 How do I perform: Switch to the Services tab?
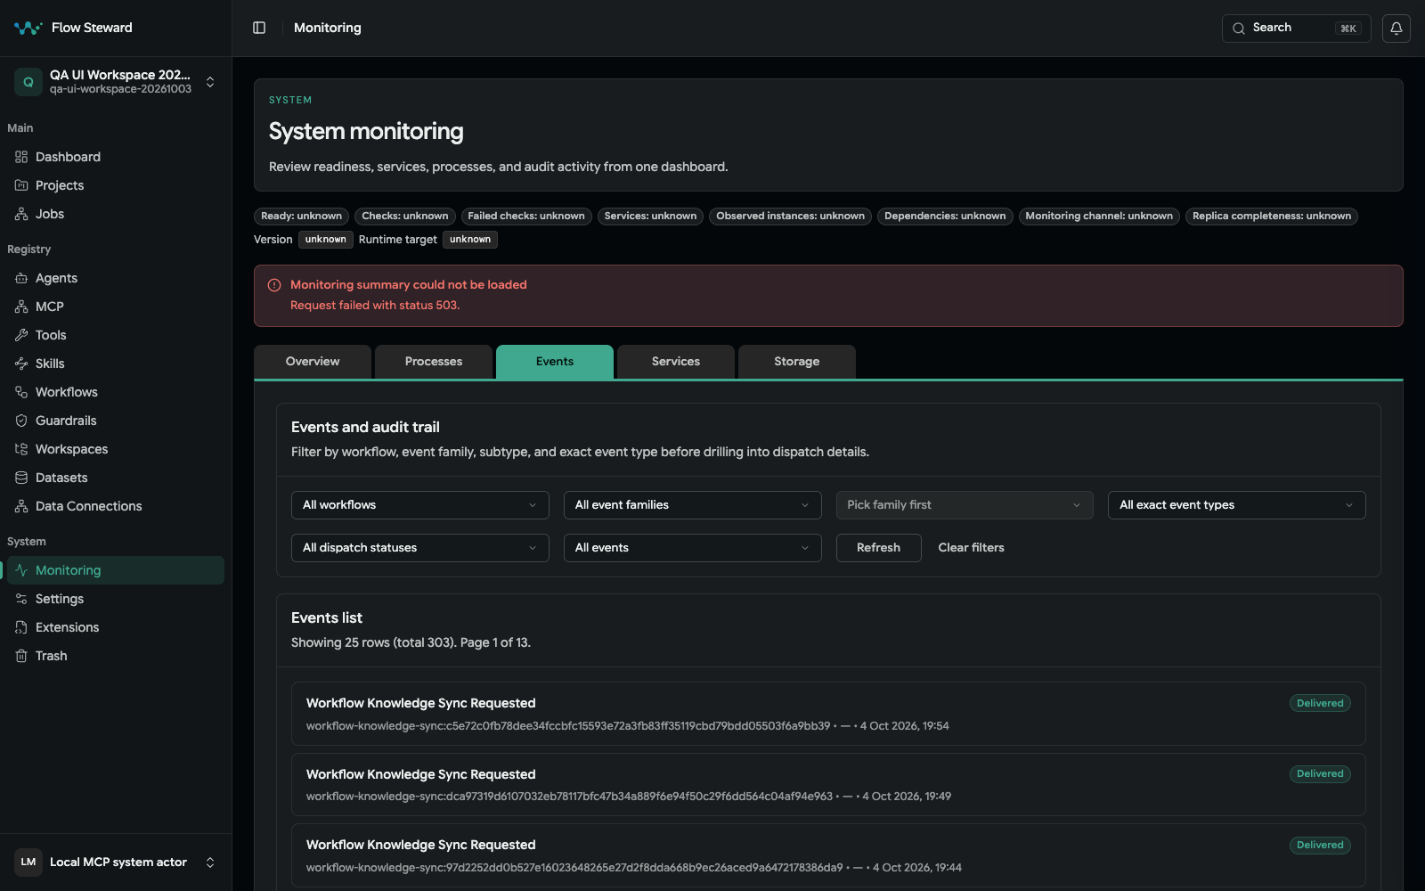pyautogui.click(x=676, y=362)
